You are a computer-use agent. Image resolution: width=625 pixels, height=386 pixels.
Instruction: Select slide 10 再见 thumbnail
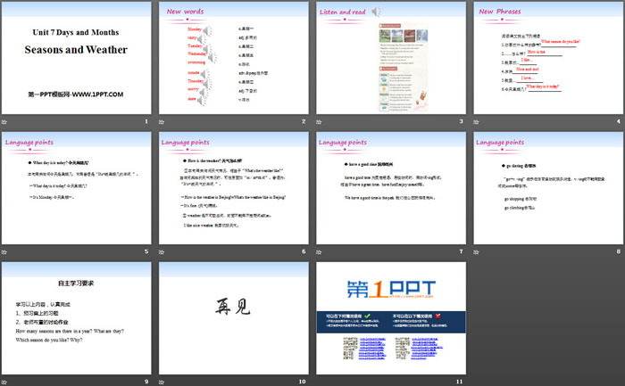point(234,318)
